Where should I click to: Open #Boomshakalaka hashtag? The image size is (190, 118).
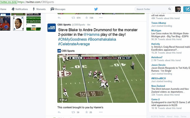[x=102, y=39]
